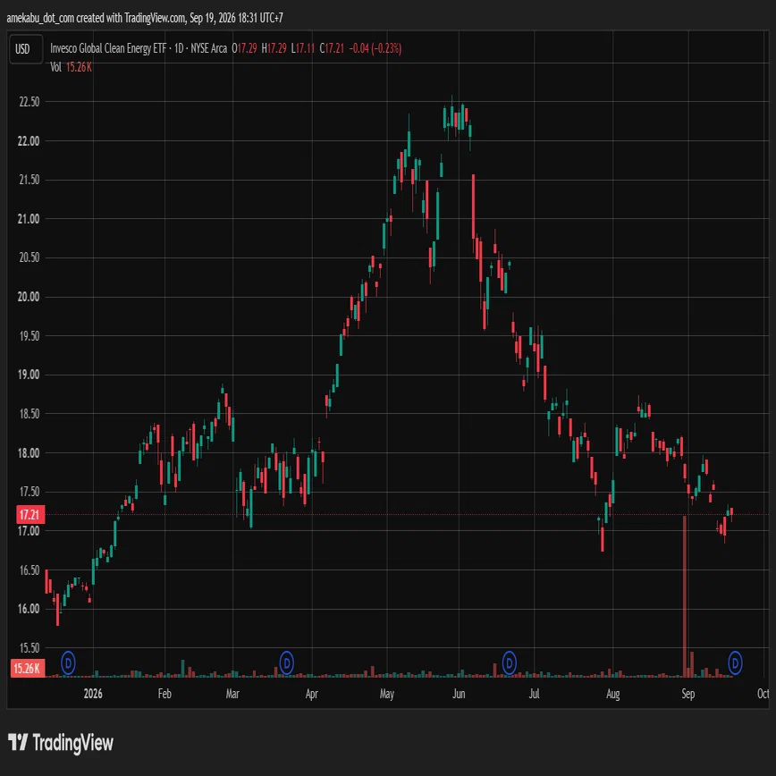Click the Vol indicator legend label
The width and height of the screenshot is (776, 776).
point(55,67)
